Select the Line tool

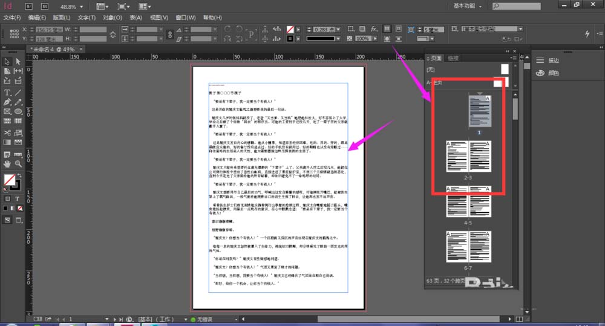tap(18, 93)
